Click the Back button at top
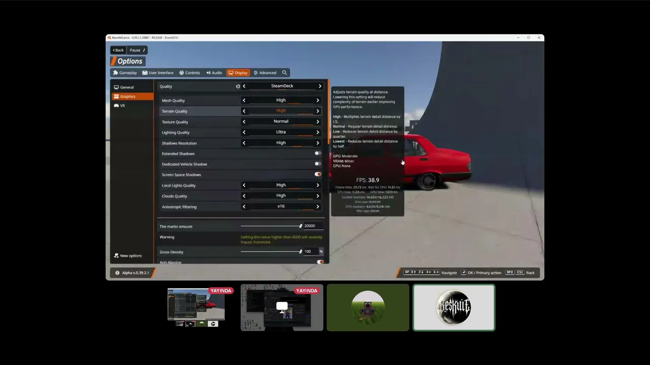Screen dimensions: 650x365 [118, 50]
